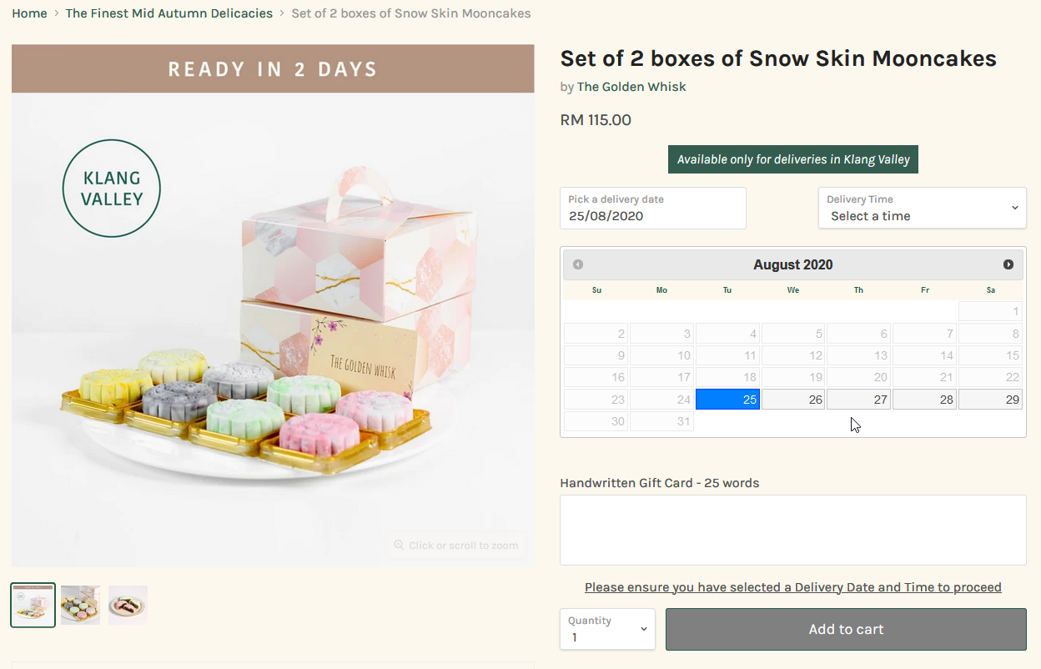1041x669 pixels.
Task: Select August 29 delivery date
Action: (990, 400)
